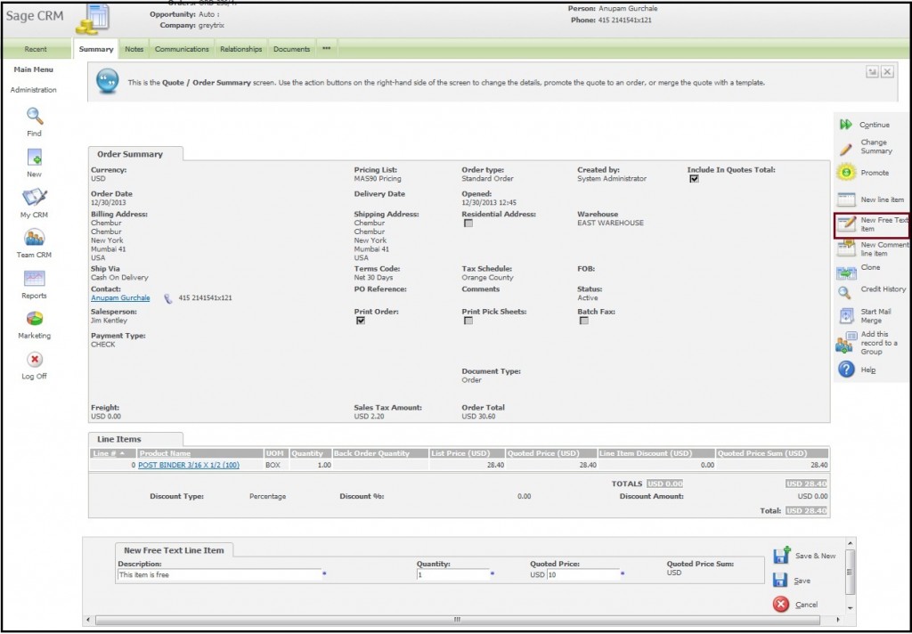The width and height of the screenshot is (912, 634).
Task: Switch to the Relationships tab
Action: (x=240, y=49)
